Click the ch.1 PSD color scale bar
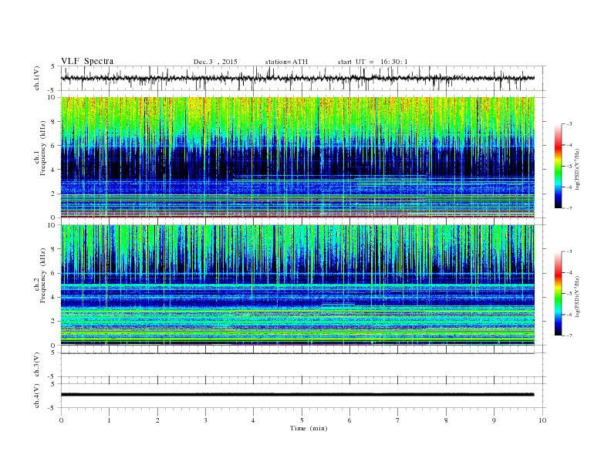 click(x=558, y=167)
